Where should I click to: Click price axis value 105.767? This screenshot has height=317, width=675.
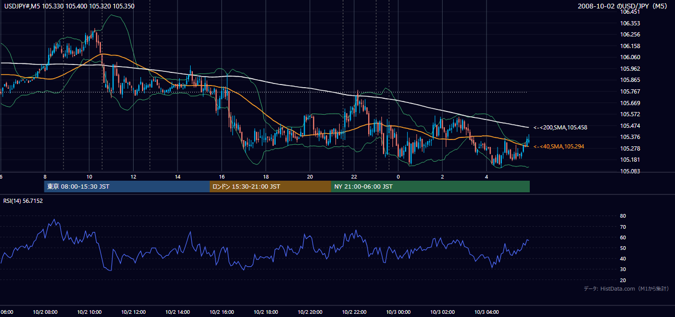point(630,91)
